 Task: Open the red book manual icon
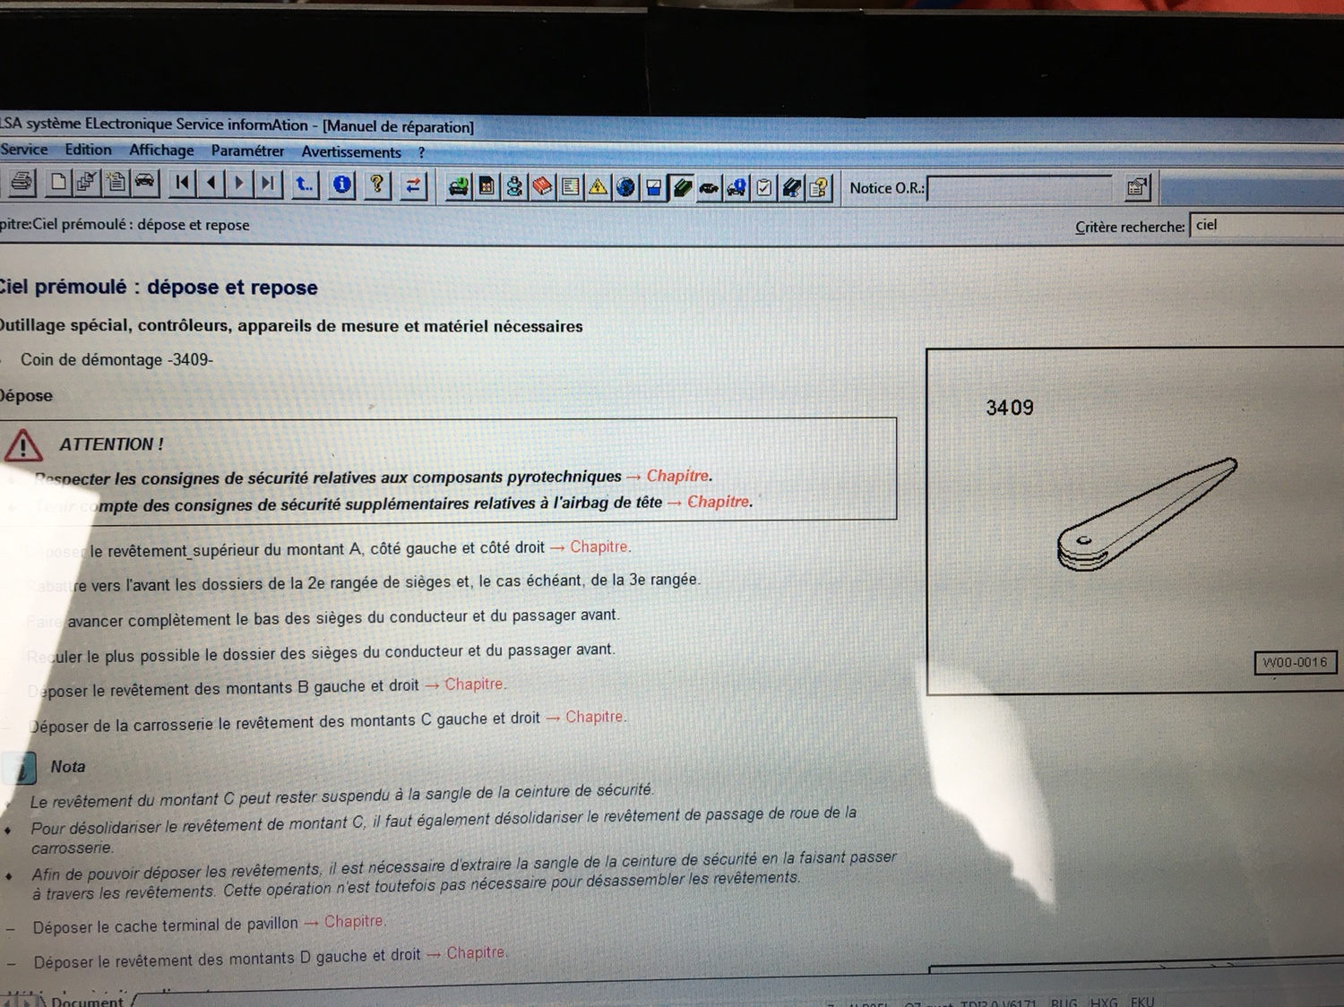click(542, 186)
